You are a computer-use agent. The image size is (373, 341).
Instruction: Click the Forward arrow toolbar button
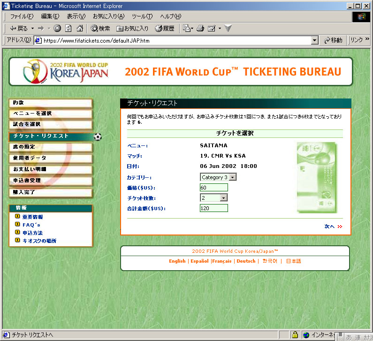[x=41, y=28]
